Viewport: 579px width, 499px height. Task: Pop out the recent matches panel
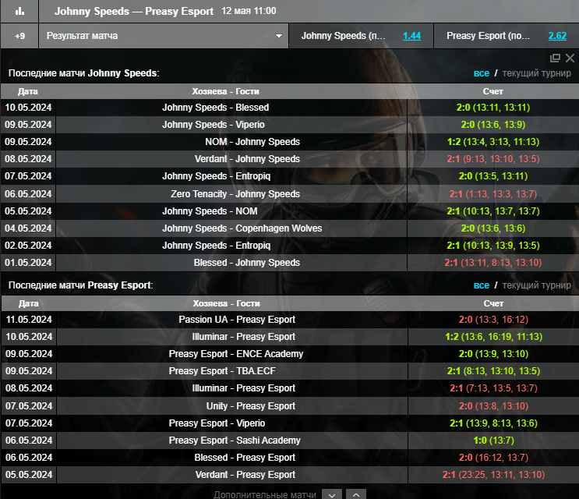555,58
